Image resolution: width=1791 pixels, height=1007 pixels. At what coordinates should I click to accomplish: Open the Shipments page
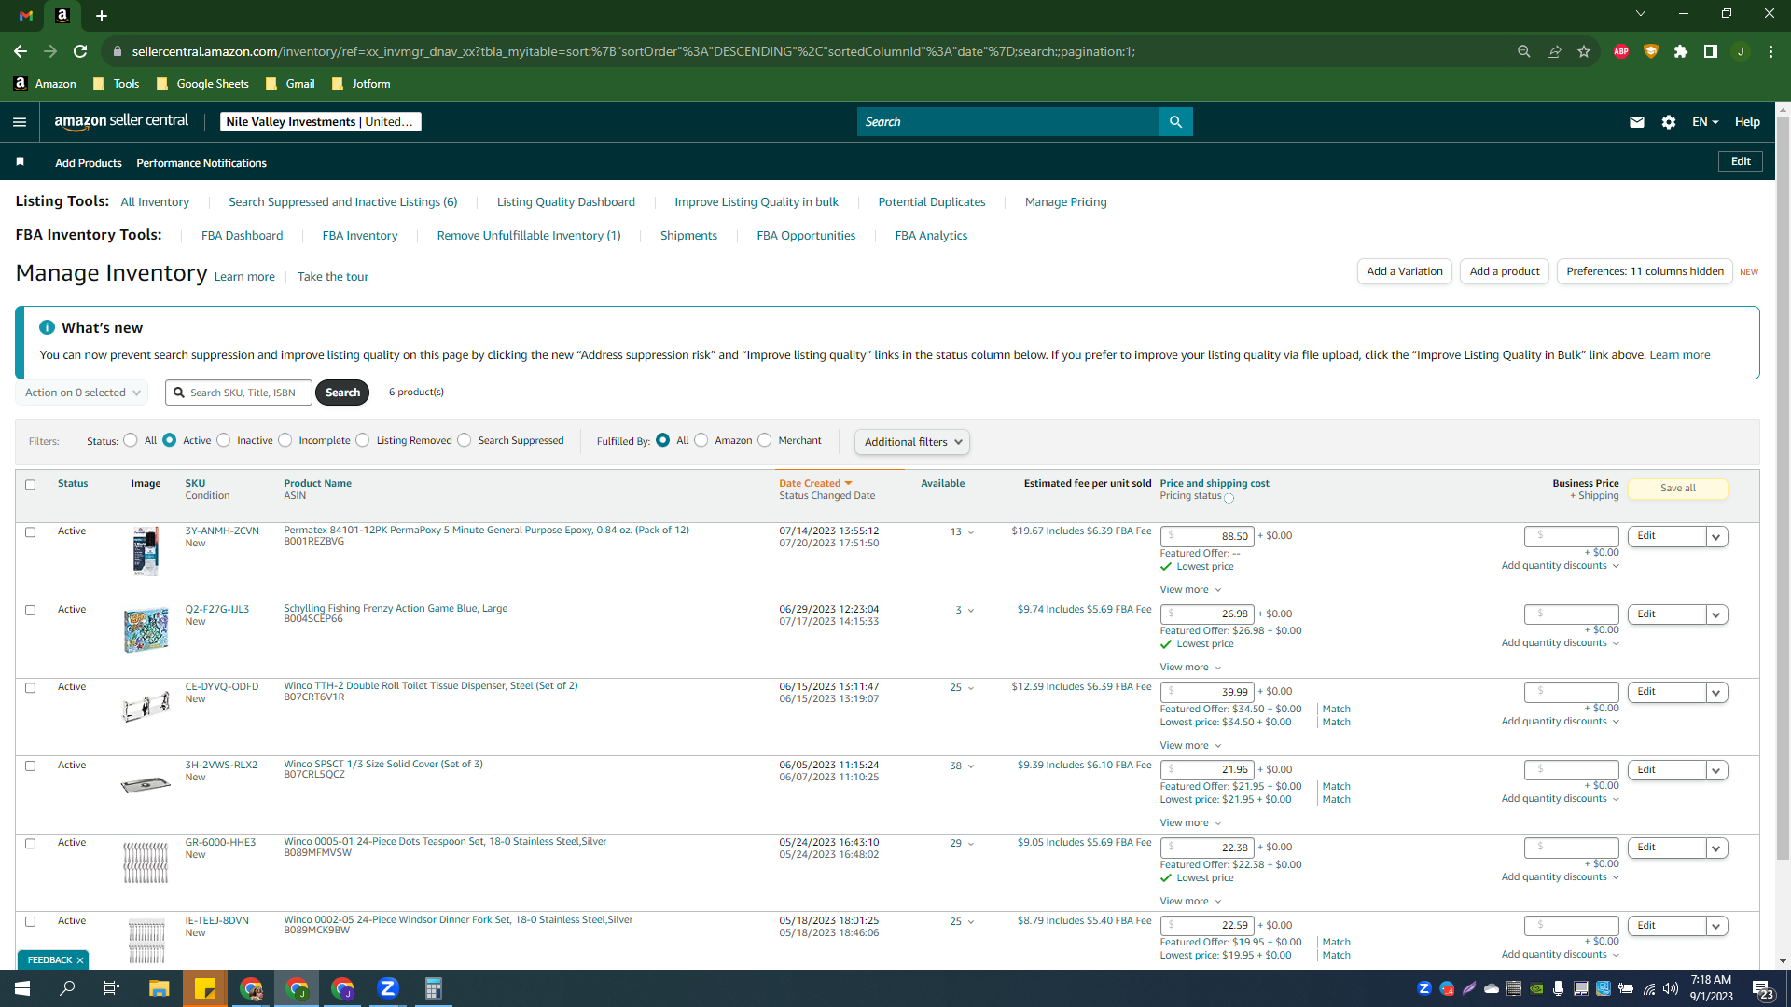[x=689, y=236]
